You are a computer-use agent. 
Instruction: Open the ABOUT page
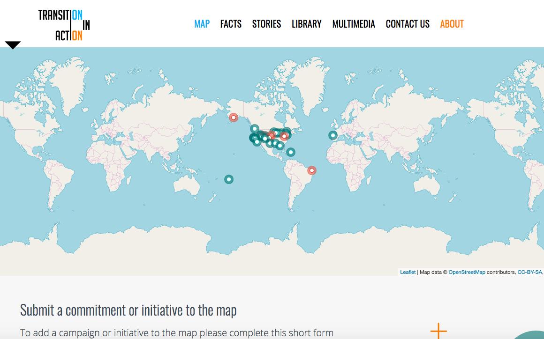point(452,24)
